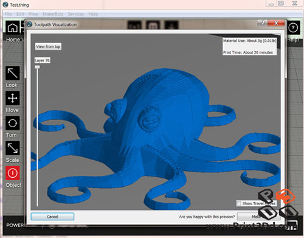Select the Scale tool icon
This screenshot has width=304, height=238.
13,148
